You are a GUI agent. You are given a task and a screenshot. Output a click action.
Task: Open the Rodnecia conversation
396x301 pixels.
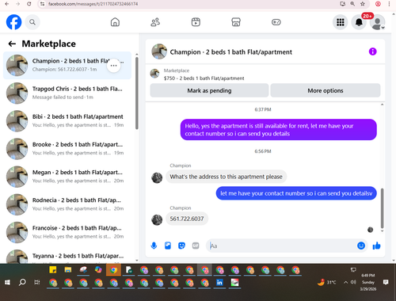pos(67,204)
